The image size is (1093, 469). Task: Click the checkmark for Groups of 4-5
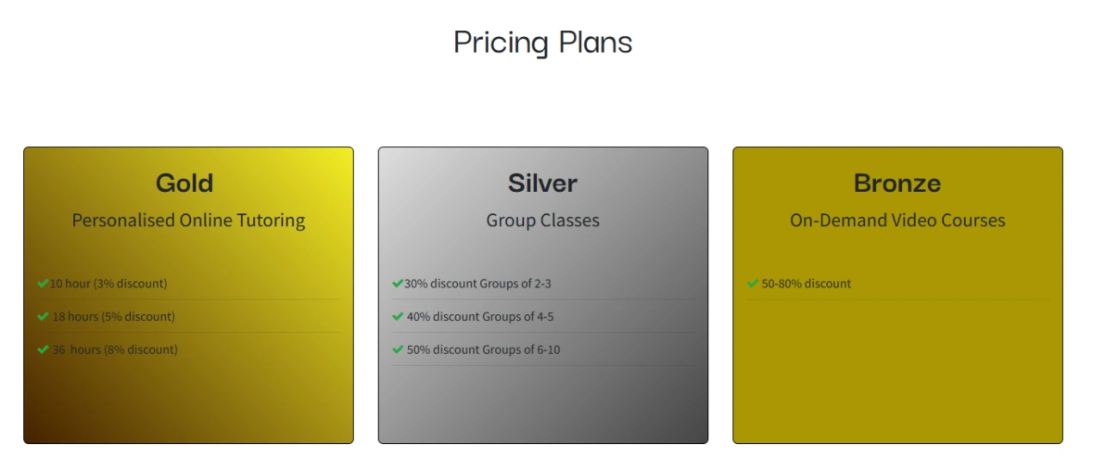[397, 317]
